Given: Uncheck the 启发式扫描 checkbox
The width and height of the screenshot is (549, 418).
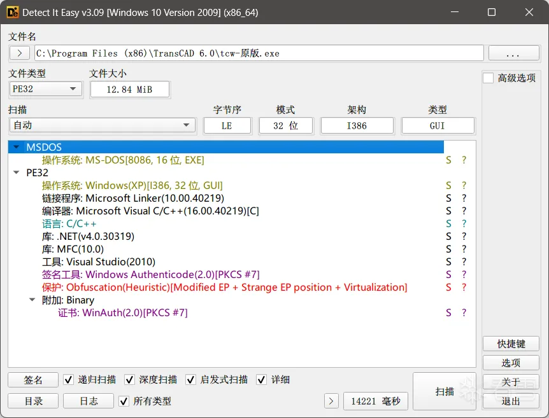Looking at the screenshot, I should 191,380.
